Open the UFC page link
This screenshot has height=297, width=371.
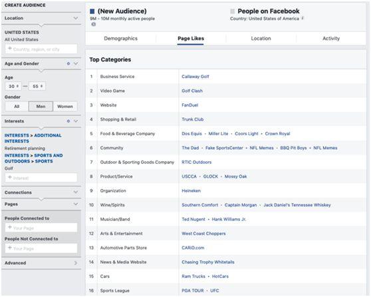215,290
